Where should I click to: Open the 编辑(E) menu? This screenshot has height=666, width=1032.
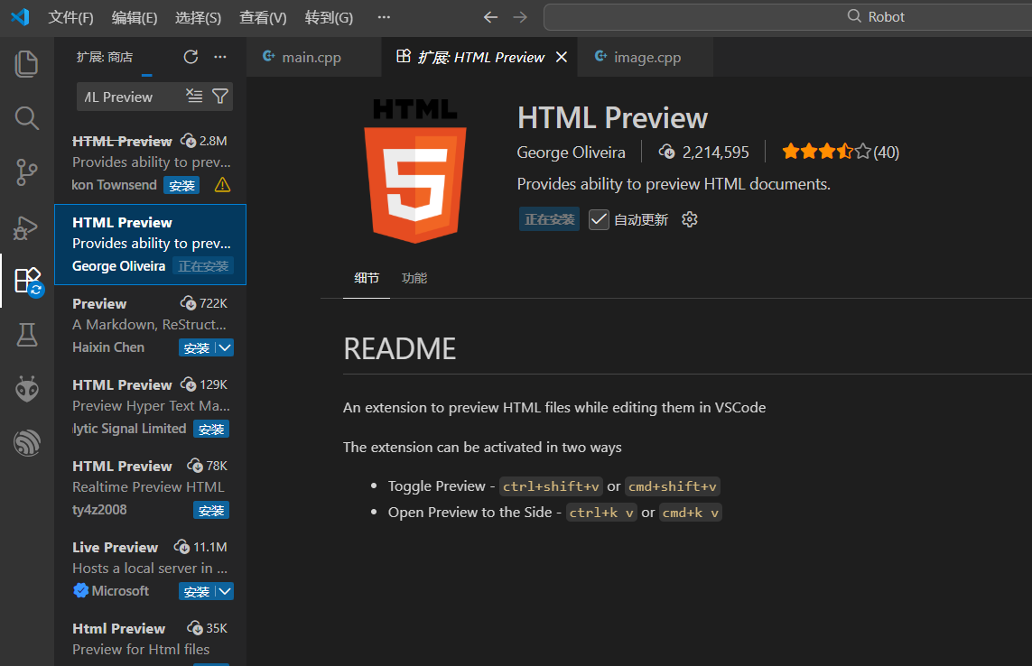(x=135, y=17)
